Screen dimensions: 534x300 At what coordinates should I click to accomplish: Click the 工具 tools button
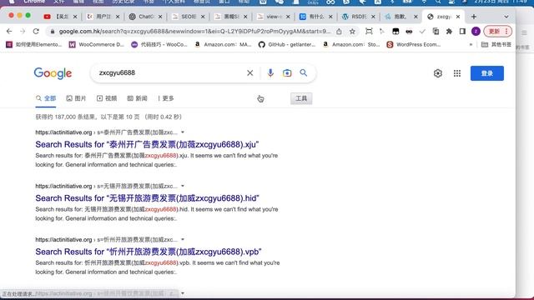point(301,98)
